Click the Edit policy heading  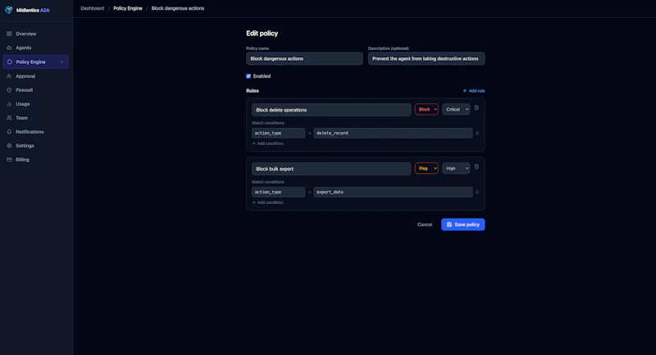click(262, 34)
